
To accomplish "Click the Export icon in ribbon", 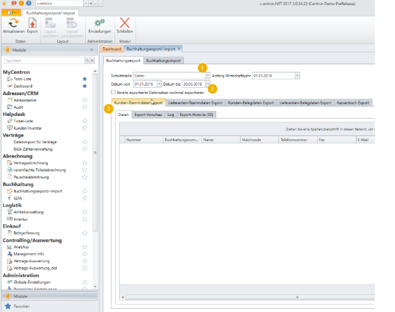I will 32,23.
